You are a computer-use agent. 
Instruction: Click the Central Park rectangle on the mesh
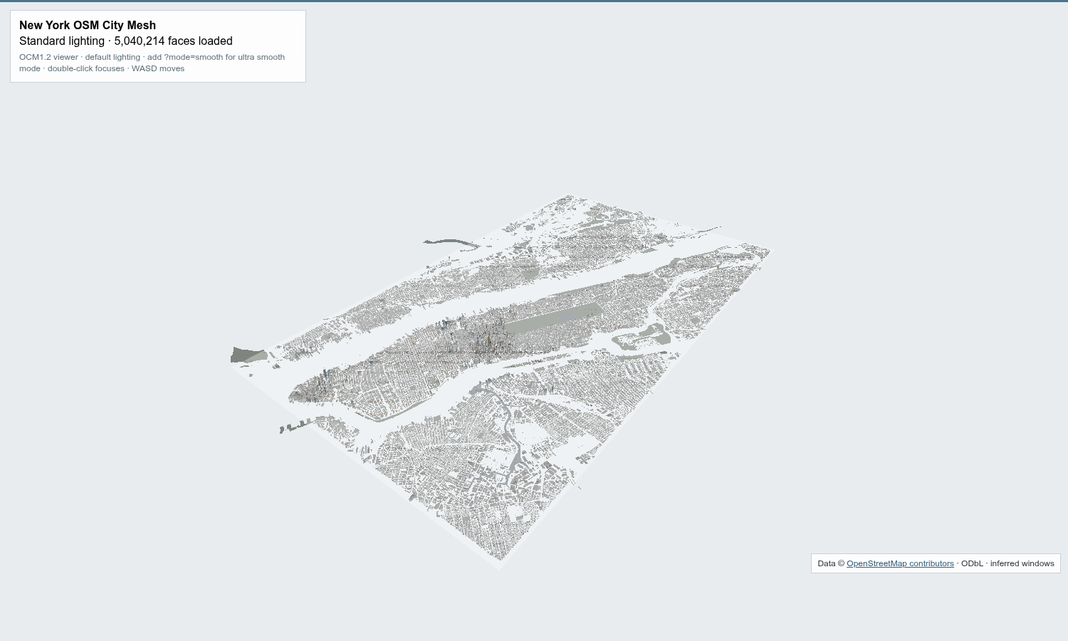click(x=555, y=318)
